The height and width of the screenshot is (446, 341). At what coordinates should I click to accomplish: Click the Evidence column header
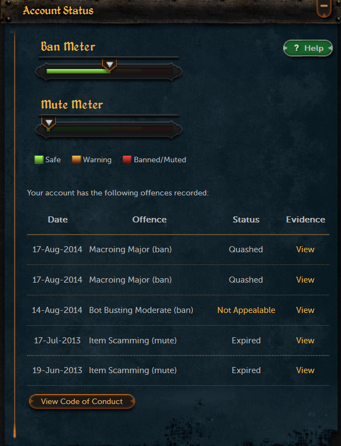[x=306, y=220]
